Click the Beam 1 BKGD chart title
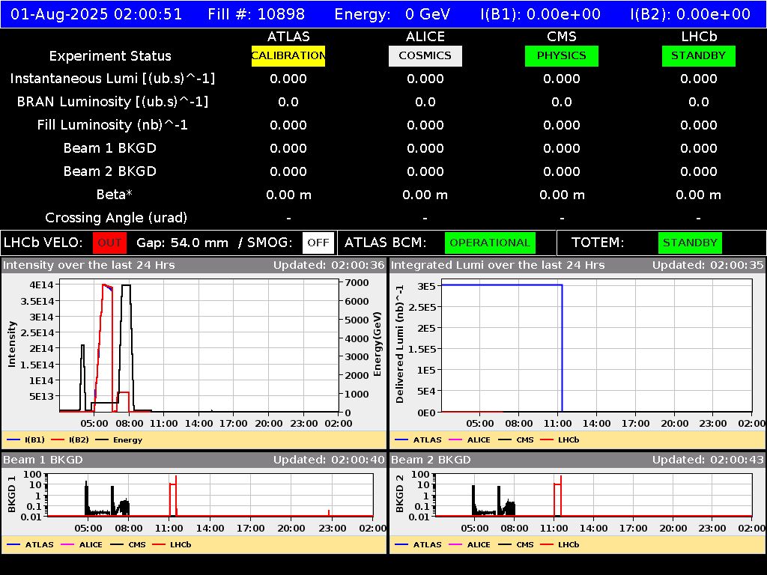 (x=43, y=460)
